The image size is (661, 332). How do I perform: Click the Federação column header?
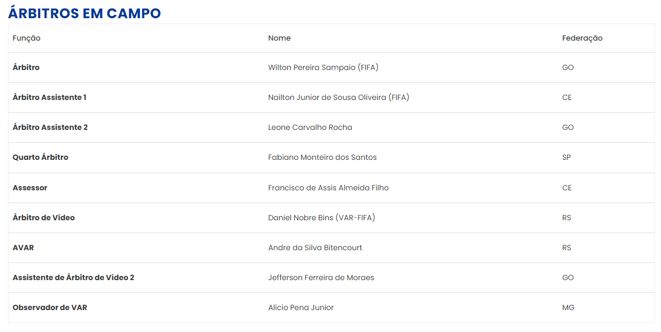tap(582, 38)
